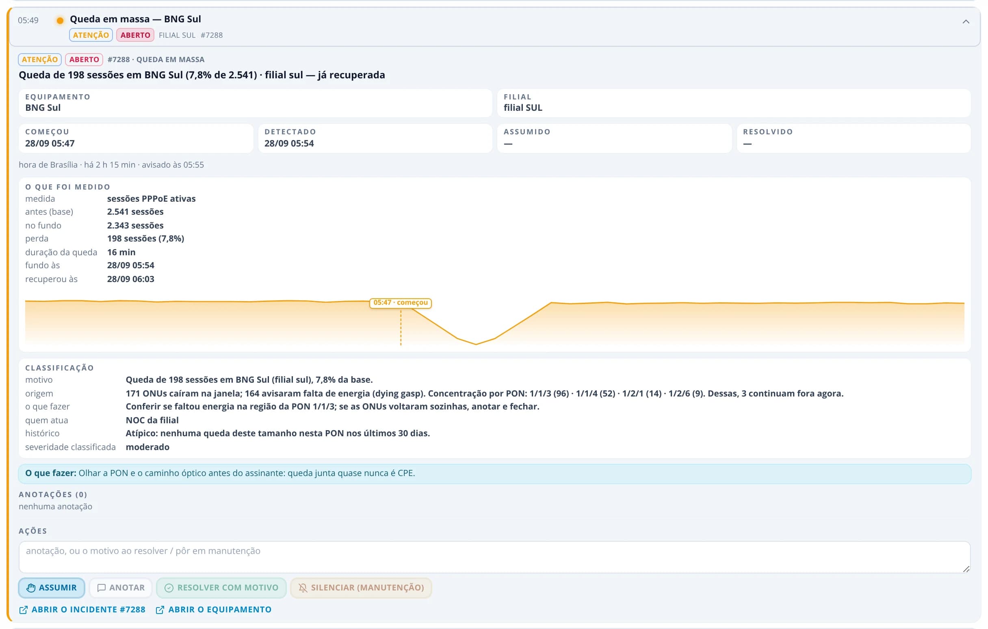Open ABRIR O EQUIPAMENTO link
988x629 pixels.
pos(214,610)
